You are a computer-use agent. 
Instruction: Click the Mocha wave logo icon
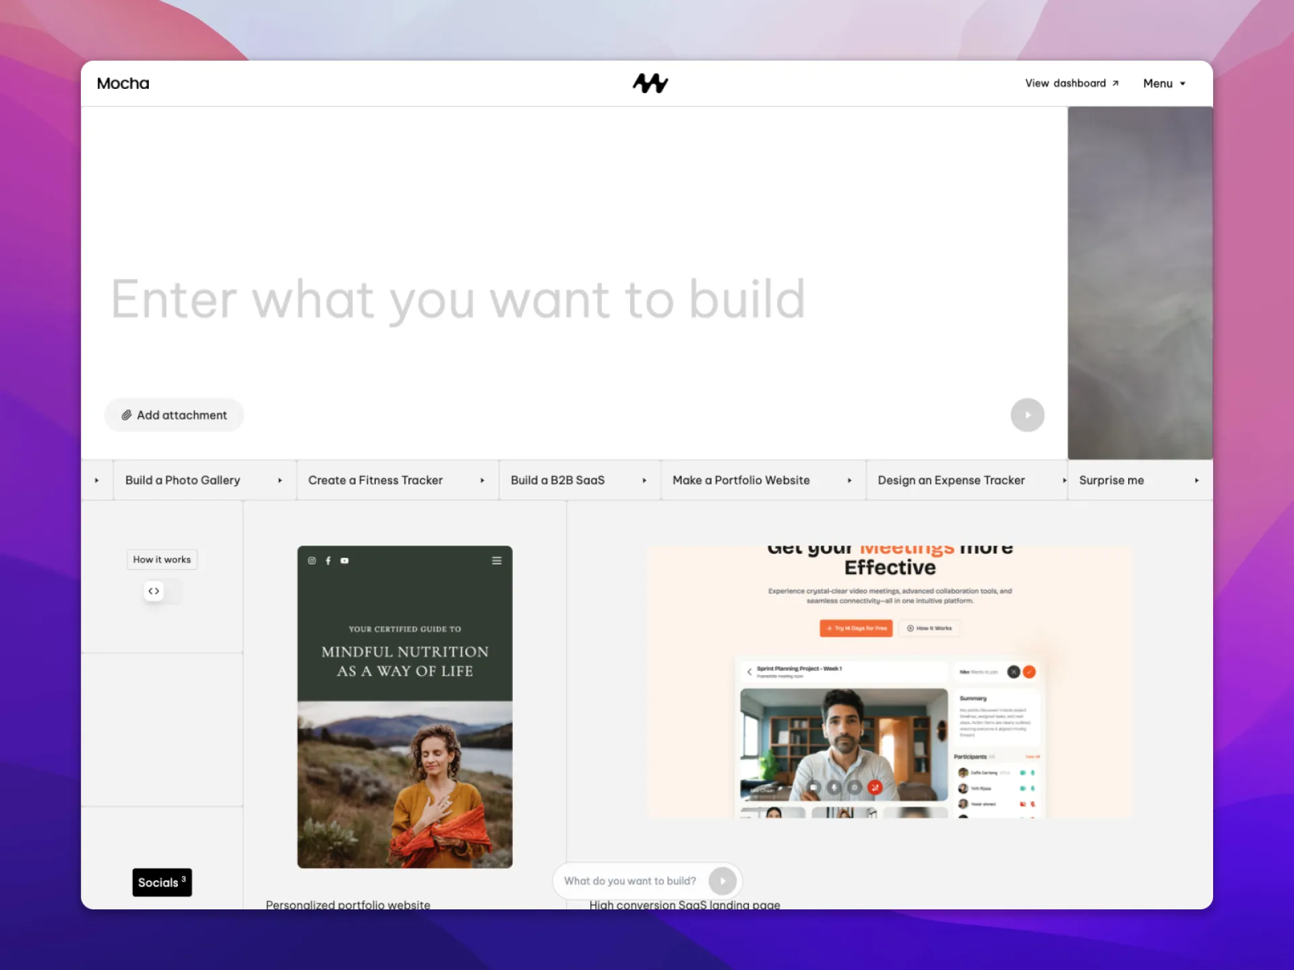point(650,83)
